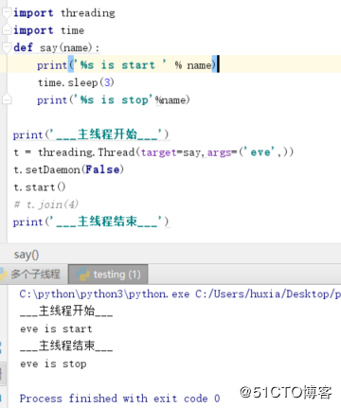The image size is (341, 408).
Task: Click on 'import threading' line
Action: (64, 13)
